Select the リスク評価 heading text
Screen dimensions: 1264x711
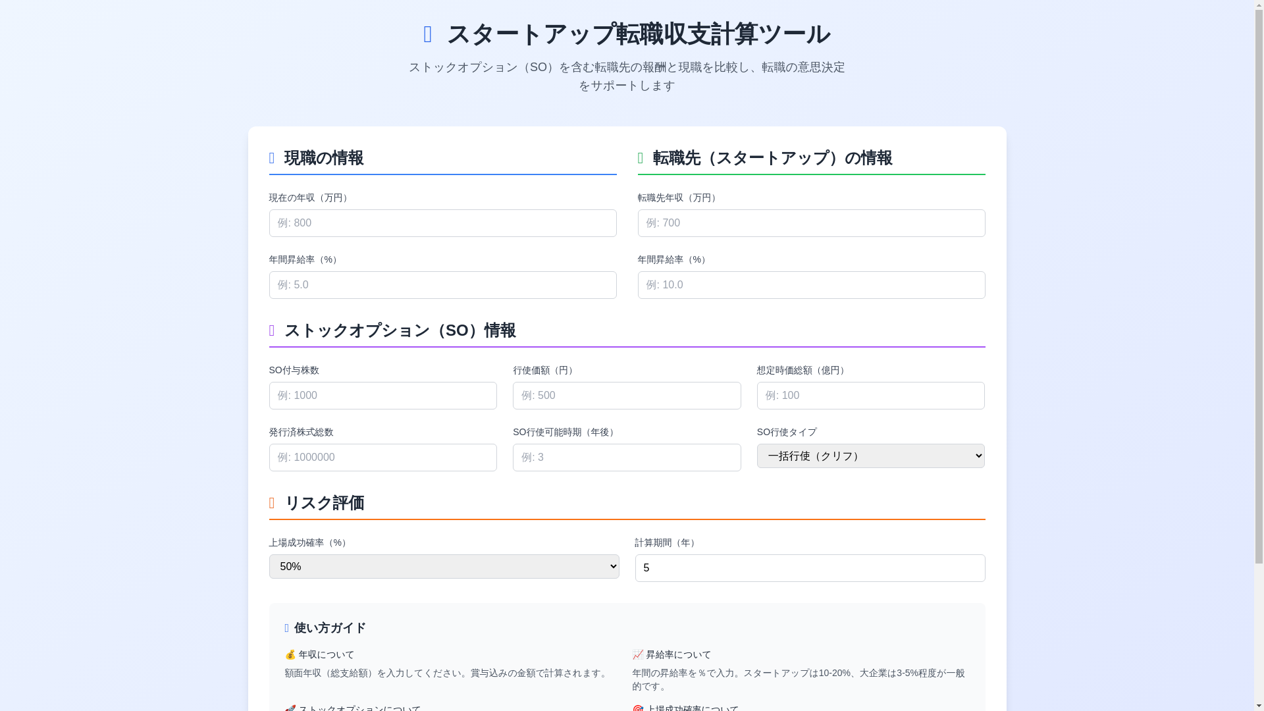(x=324, y=503)
